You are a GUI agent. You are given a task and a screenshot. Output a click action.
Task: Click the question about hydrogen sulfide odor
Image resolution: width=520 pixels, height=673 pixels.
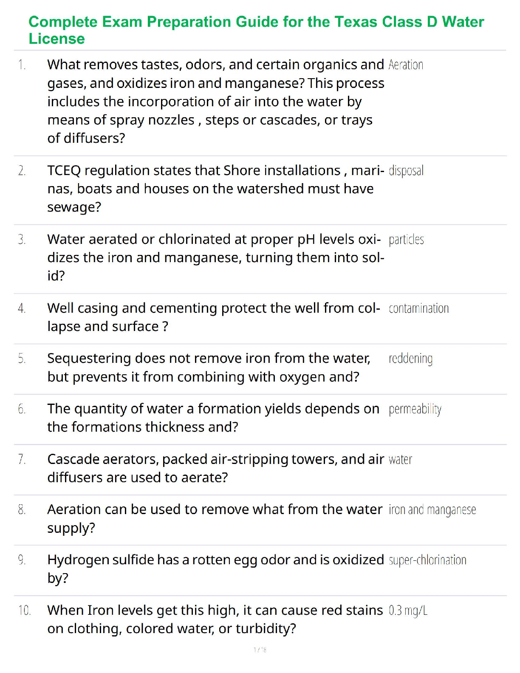215,569
